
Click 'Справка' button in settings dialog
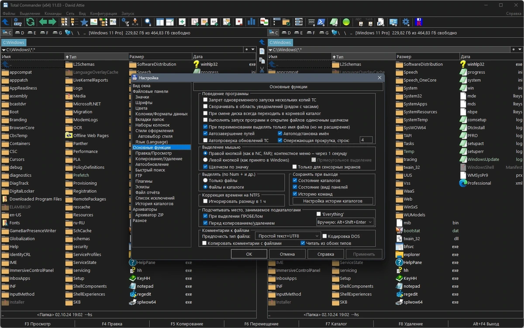coord(326,254)
